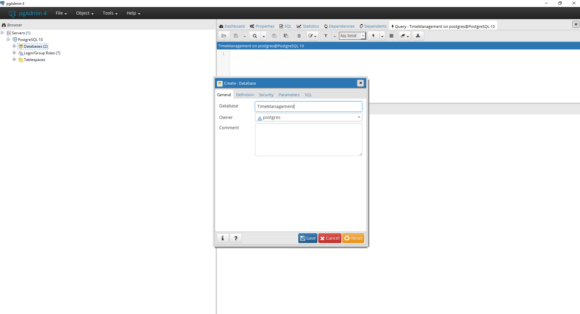Open the Object menu

pos(85,13)
